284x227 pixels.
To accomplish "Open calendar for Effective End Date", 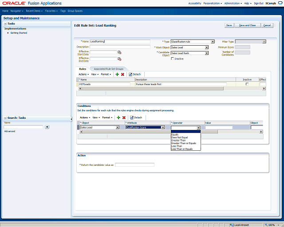I will tap(119, 59).
